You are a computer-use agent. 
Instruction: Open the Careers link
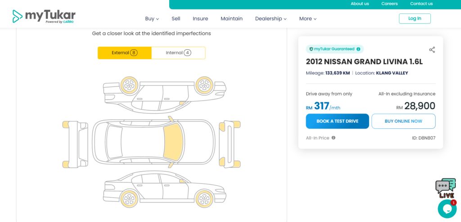pyautogui.click(x=389, y=4)
